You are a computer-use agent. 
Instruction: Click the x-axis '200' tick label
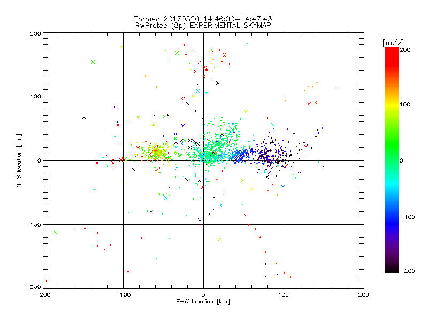[x=364, y=295]
